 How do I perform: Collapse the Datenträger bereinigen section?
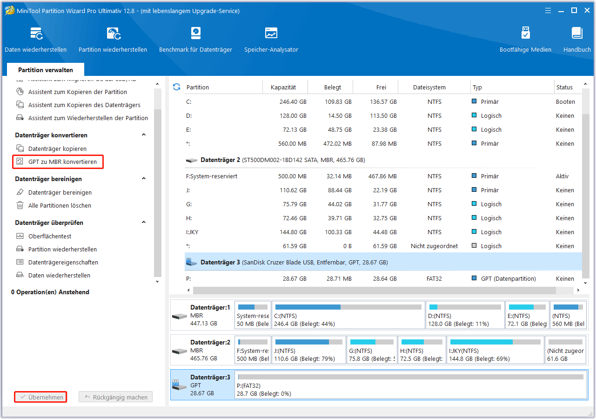144,179
